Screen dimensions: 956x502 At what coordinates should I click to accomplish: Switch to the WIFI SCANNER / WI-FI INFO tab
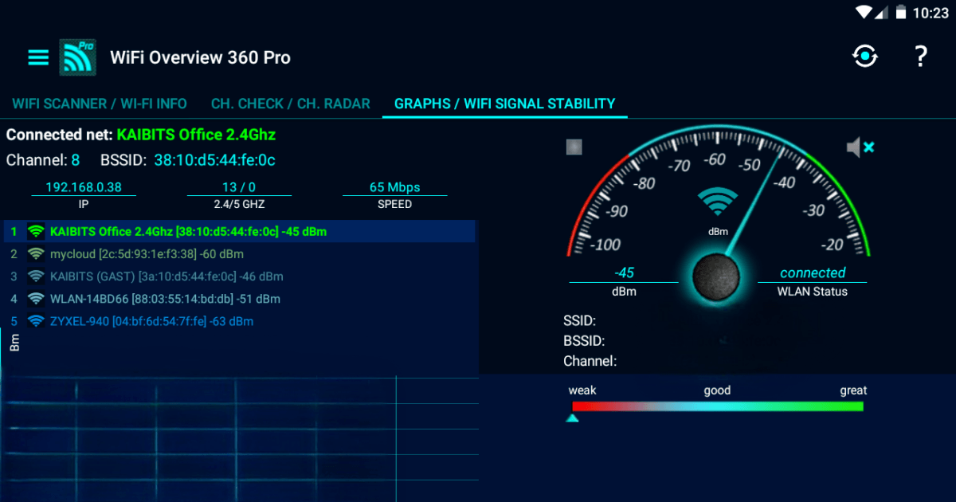click(x=99, y=104)
